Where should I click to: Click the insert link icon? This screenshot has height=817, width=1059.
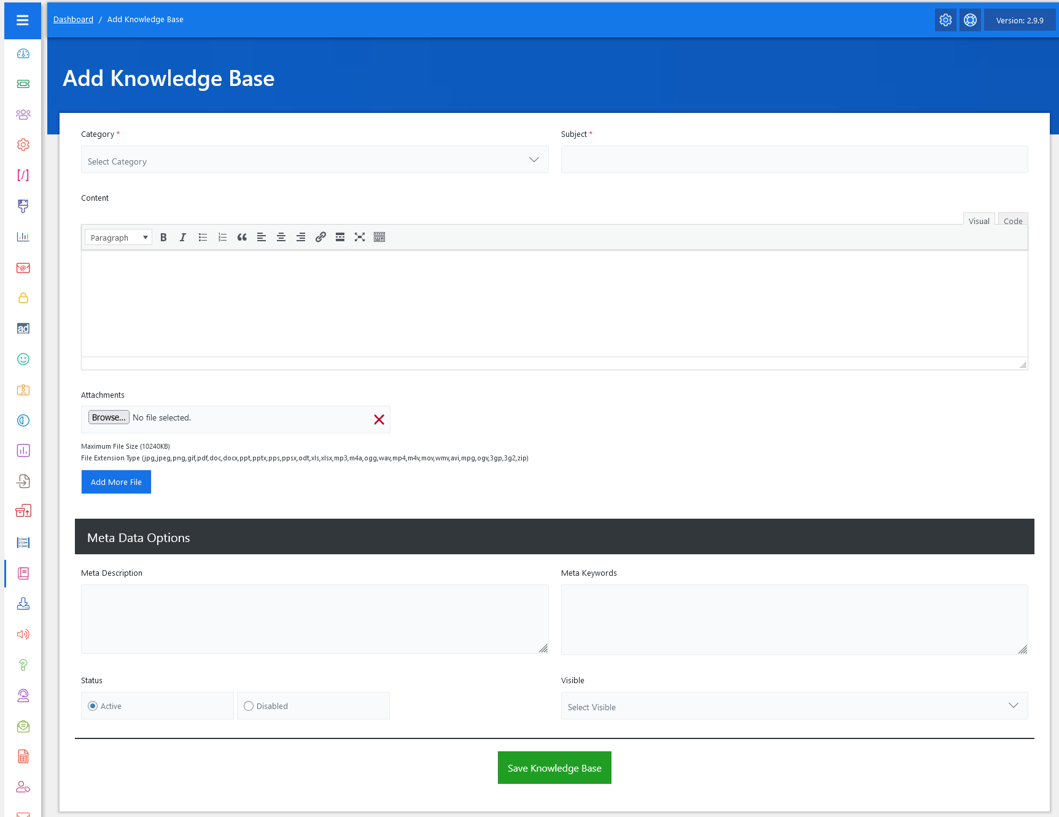pyautogui.click(x=320, y=238)
